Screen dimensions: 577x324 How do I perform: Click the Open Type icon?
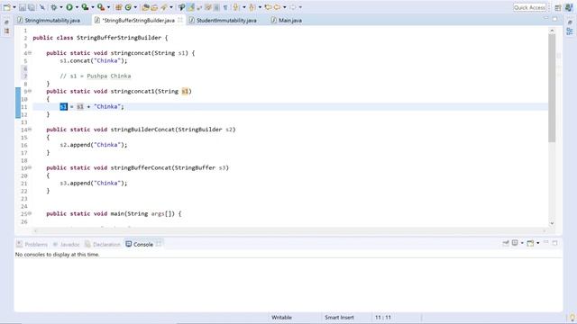tap(145, 7)
